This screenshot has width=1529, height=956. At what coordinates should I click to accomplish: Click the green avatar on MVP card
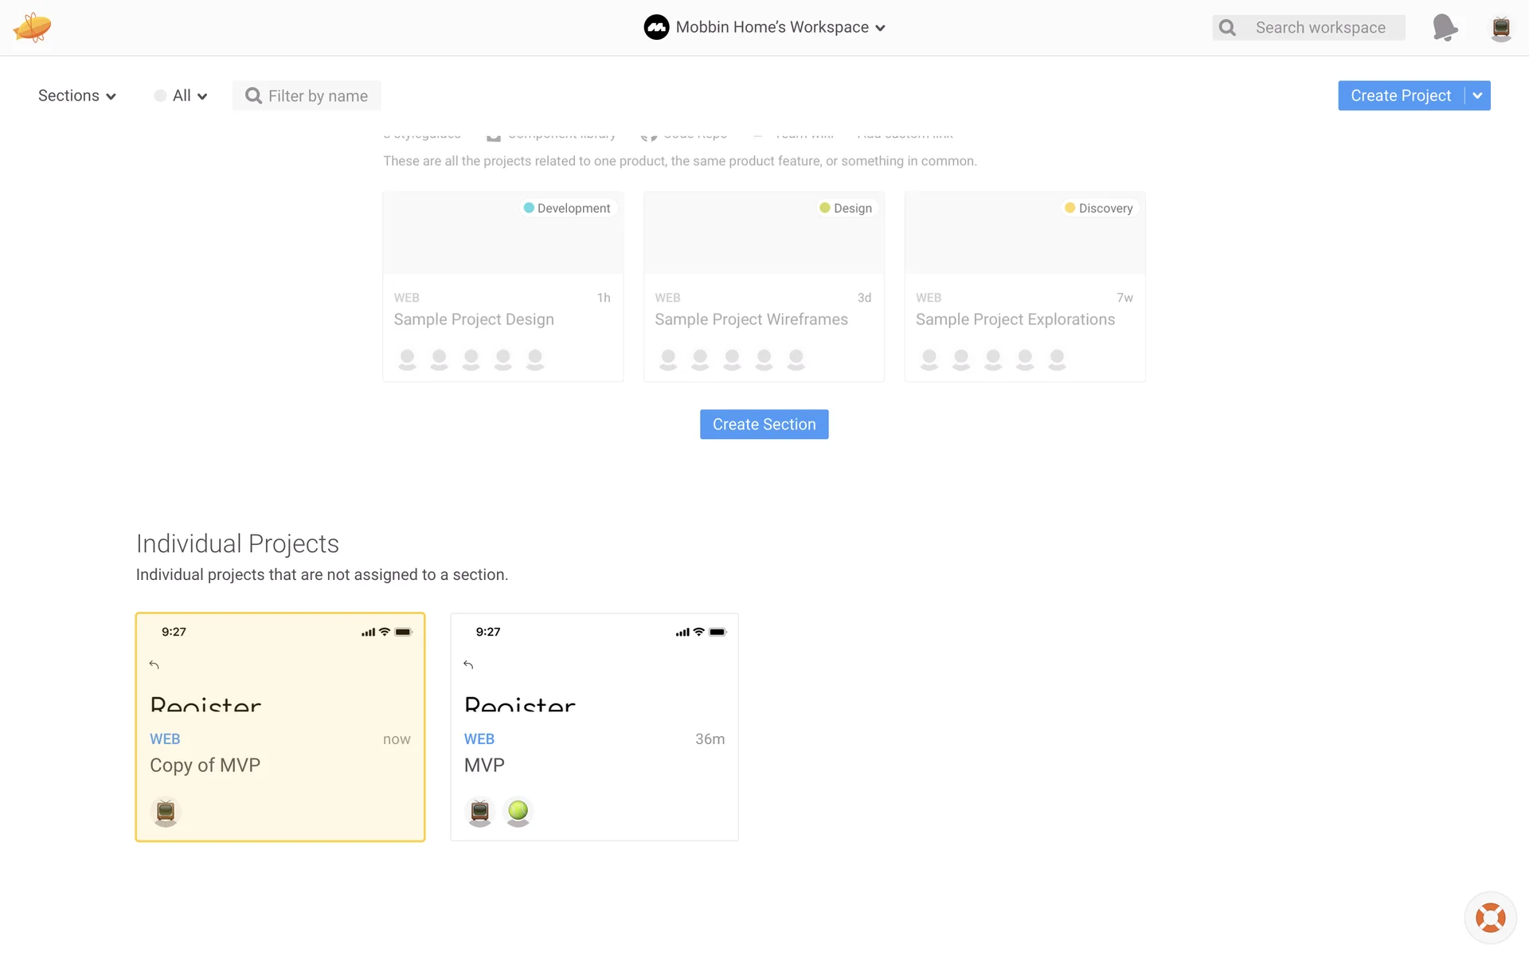click(518, 811)
